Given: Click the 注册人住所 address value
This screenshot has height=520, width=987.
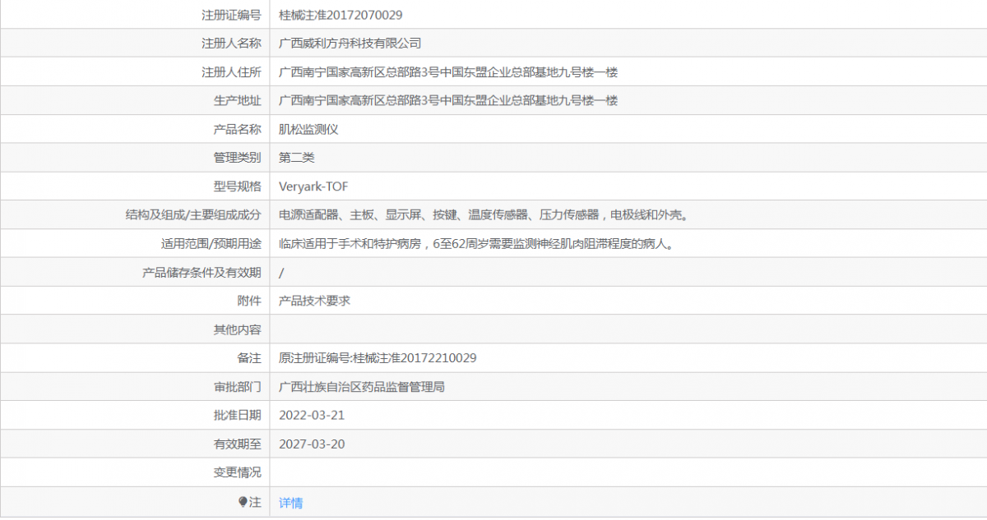Looking at the screenshot, I should [448, 71].
